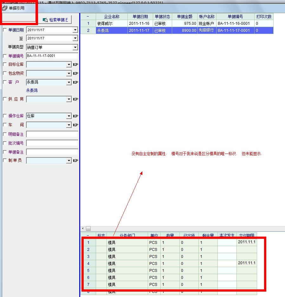Select the 彼得威尔 row in the document list

[112, 24]
